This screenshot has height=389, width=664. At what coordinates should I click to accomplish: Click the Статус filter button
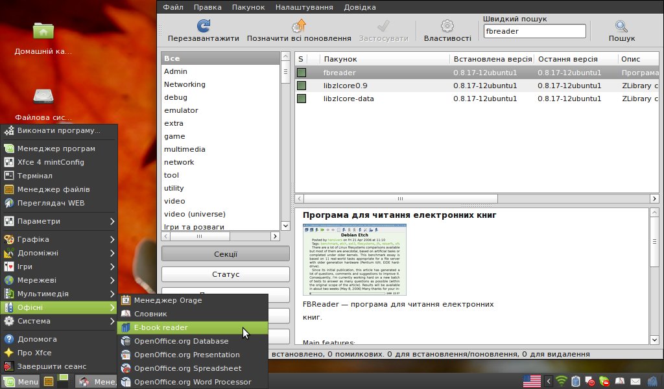tap(225, 274)
